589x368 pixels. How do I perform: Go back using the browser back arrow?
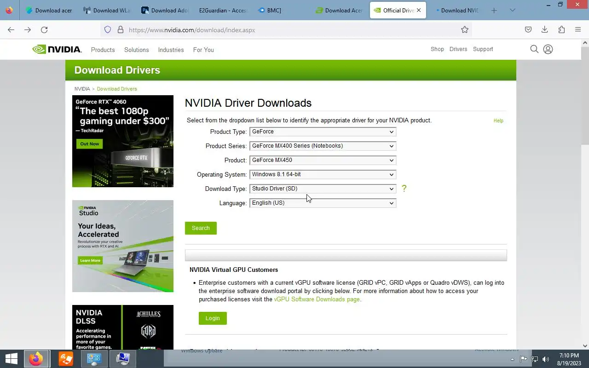[11, 30]
